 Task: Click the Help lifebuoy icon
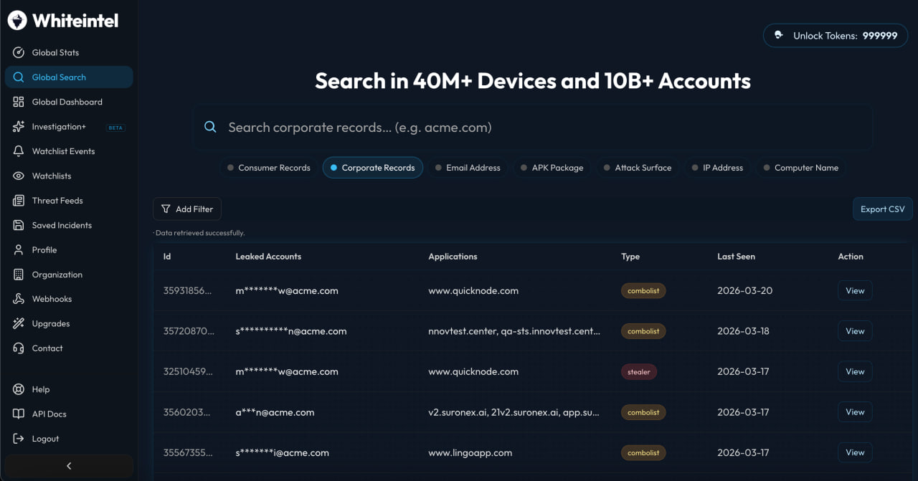coord(19,389)
